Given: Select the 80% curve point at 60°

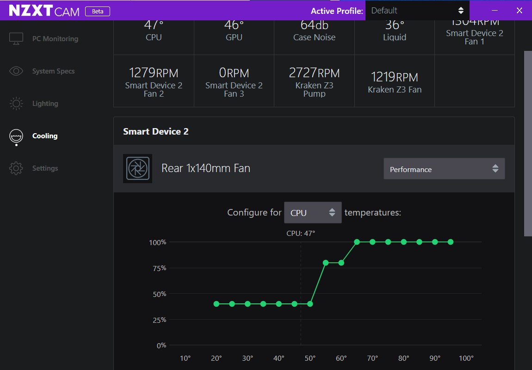Looking at the screenshot, I should [x=341, y=263].
